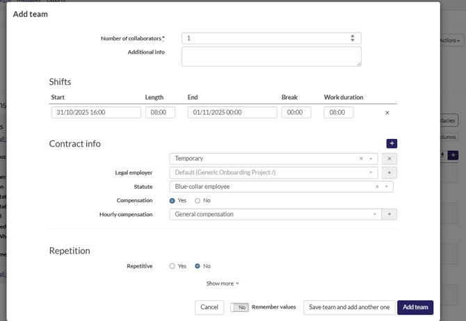Set Repetitive to Yes
466x321 pixels.
tap(172, 266)
